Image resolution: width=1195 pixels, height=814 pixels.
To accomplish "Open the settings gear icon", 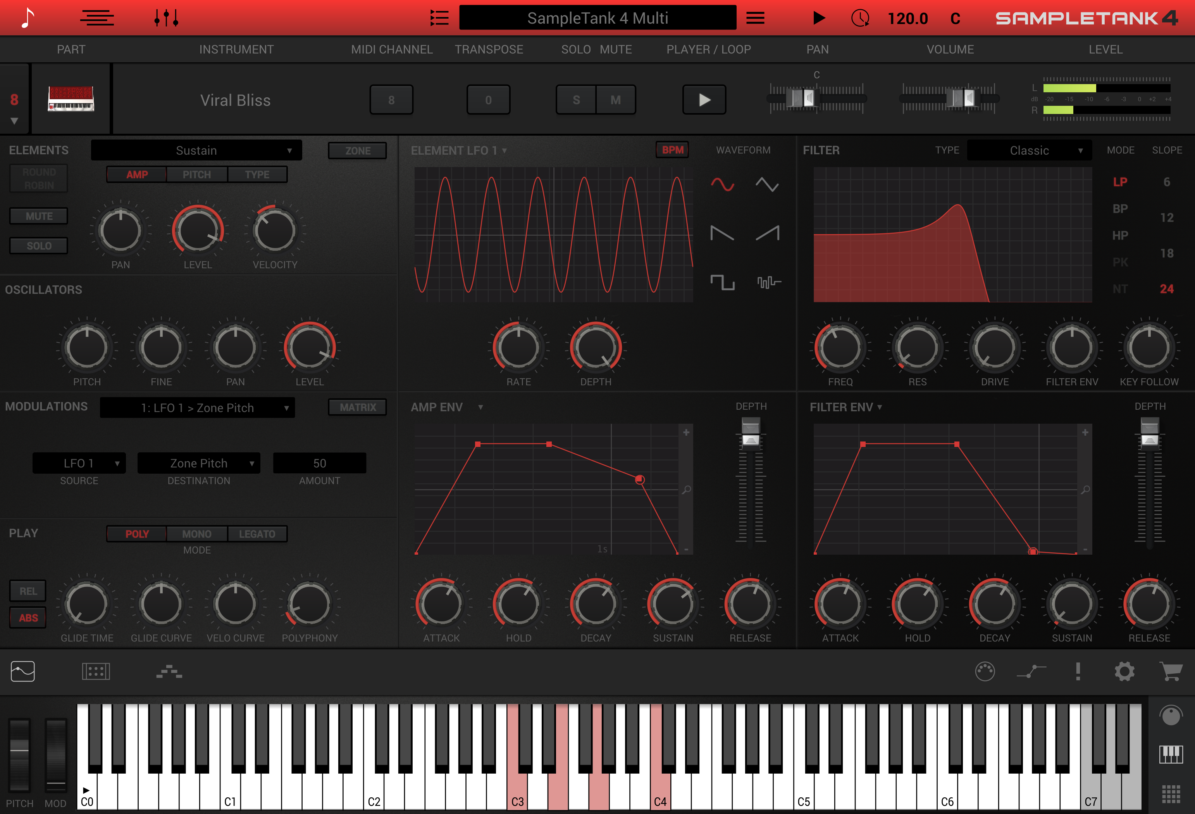I will tap(1124, 671).
